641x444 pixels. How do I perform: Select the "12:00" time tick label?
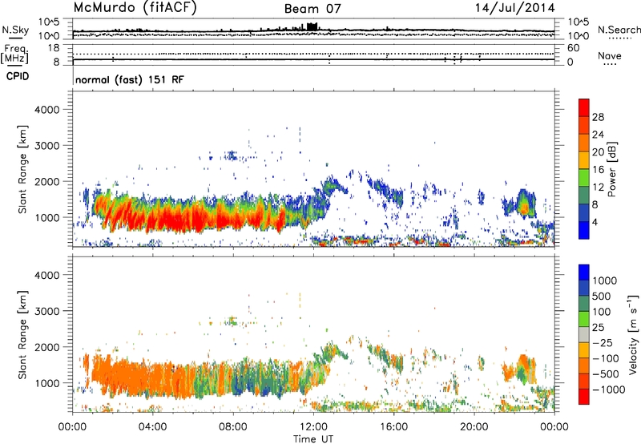[313, 427]
